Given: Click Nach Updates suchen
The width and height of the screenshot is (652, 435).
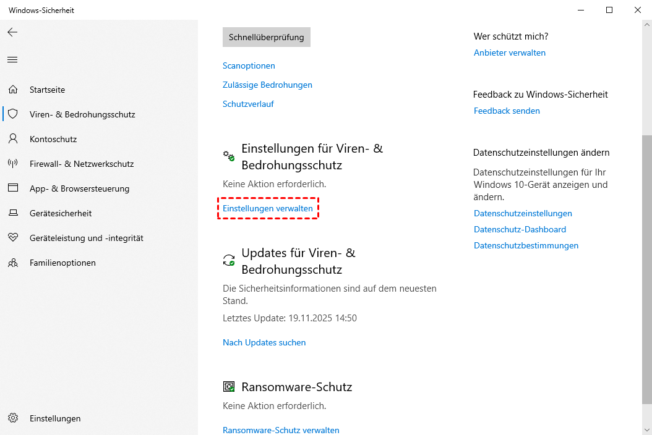Looking at the screenshot, I should 264,342.
